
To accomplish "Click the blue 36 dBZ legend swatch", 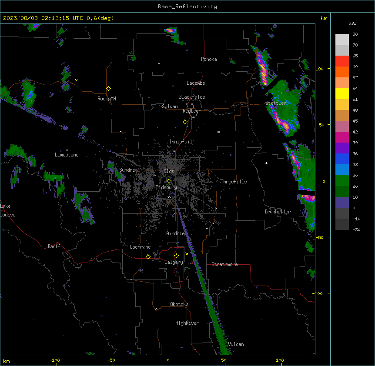I will click(342, 159).
